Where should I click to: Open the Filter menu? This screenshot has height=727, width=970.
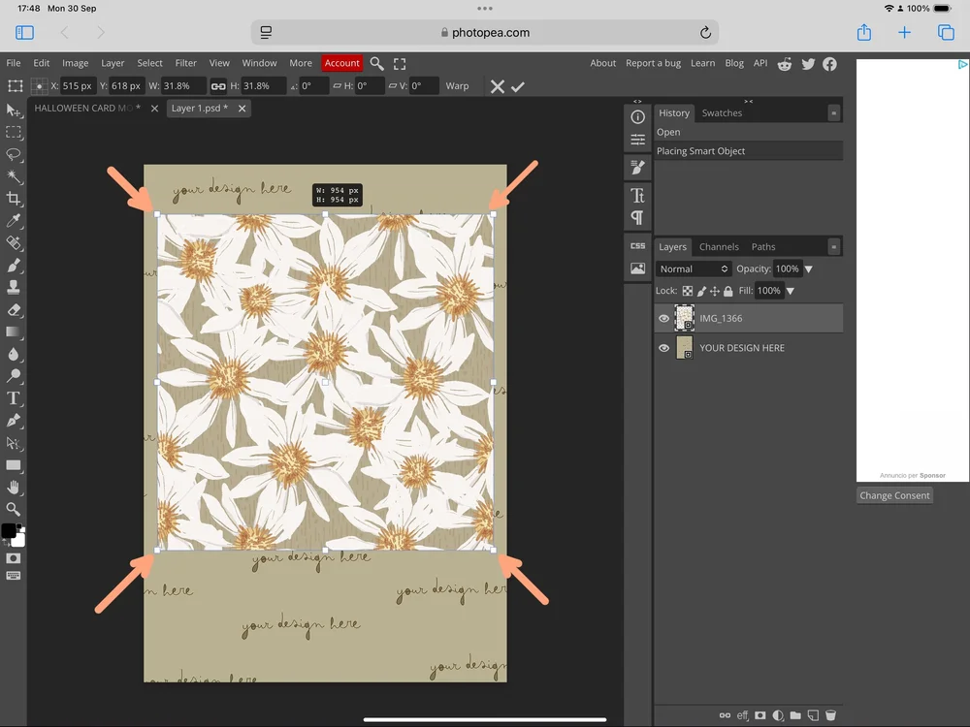pyautogui.click(x=185, y=63)
